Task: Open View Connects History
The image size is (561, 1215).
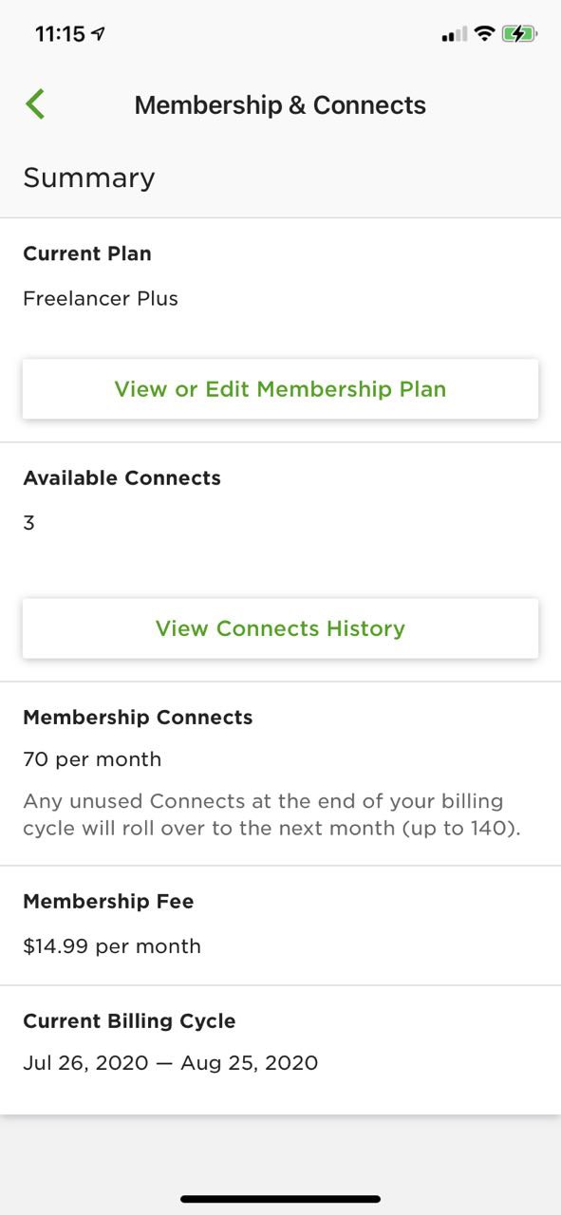Action: click(x=280, y=628)
